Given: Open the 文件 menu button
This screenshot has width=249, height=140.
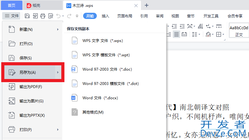Looking at the screenshot, I should coord(12,16).
